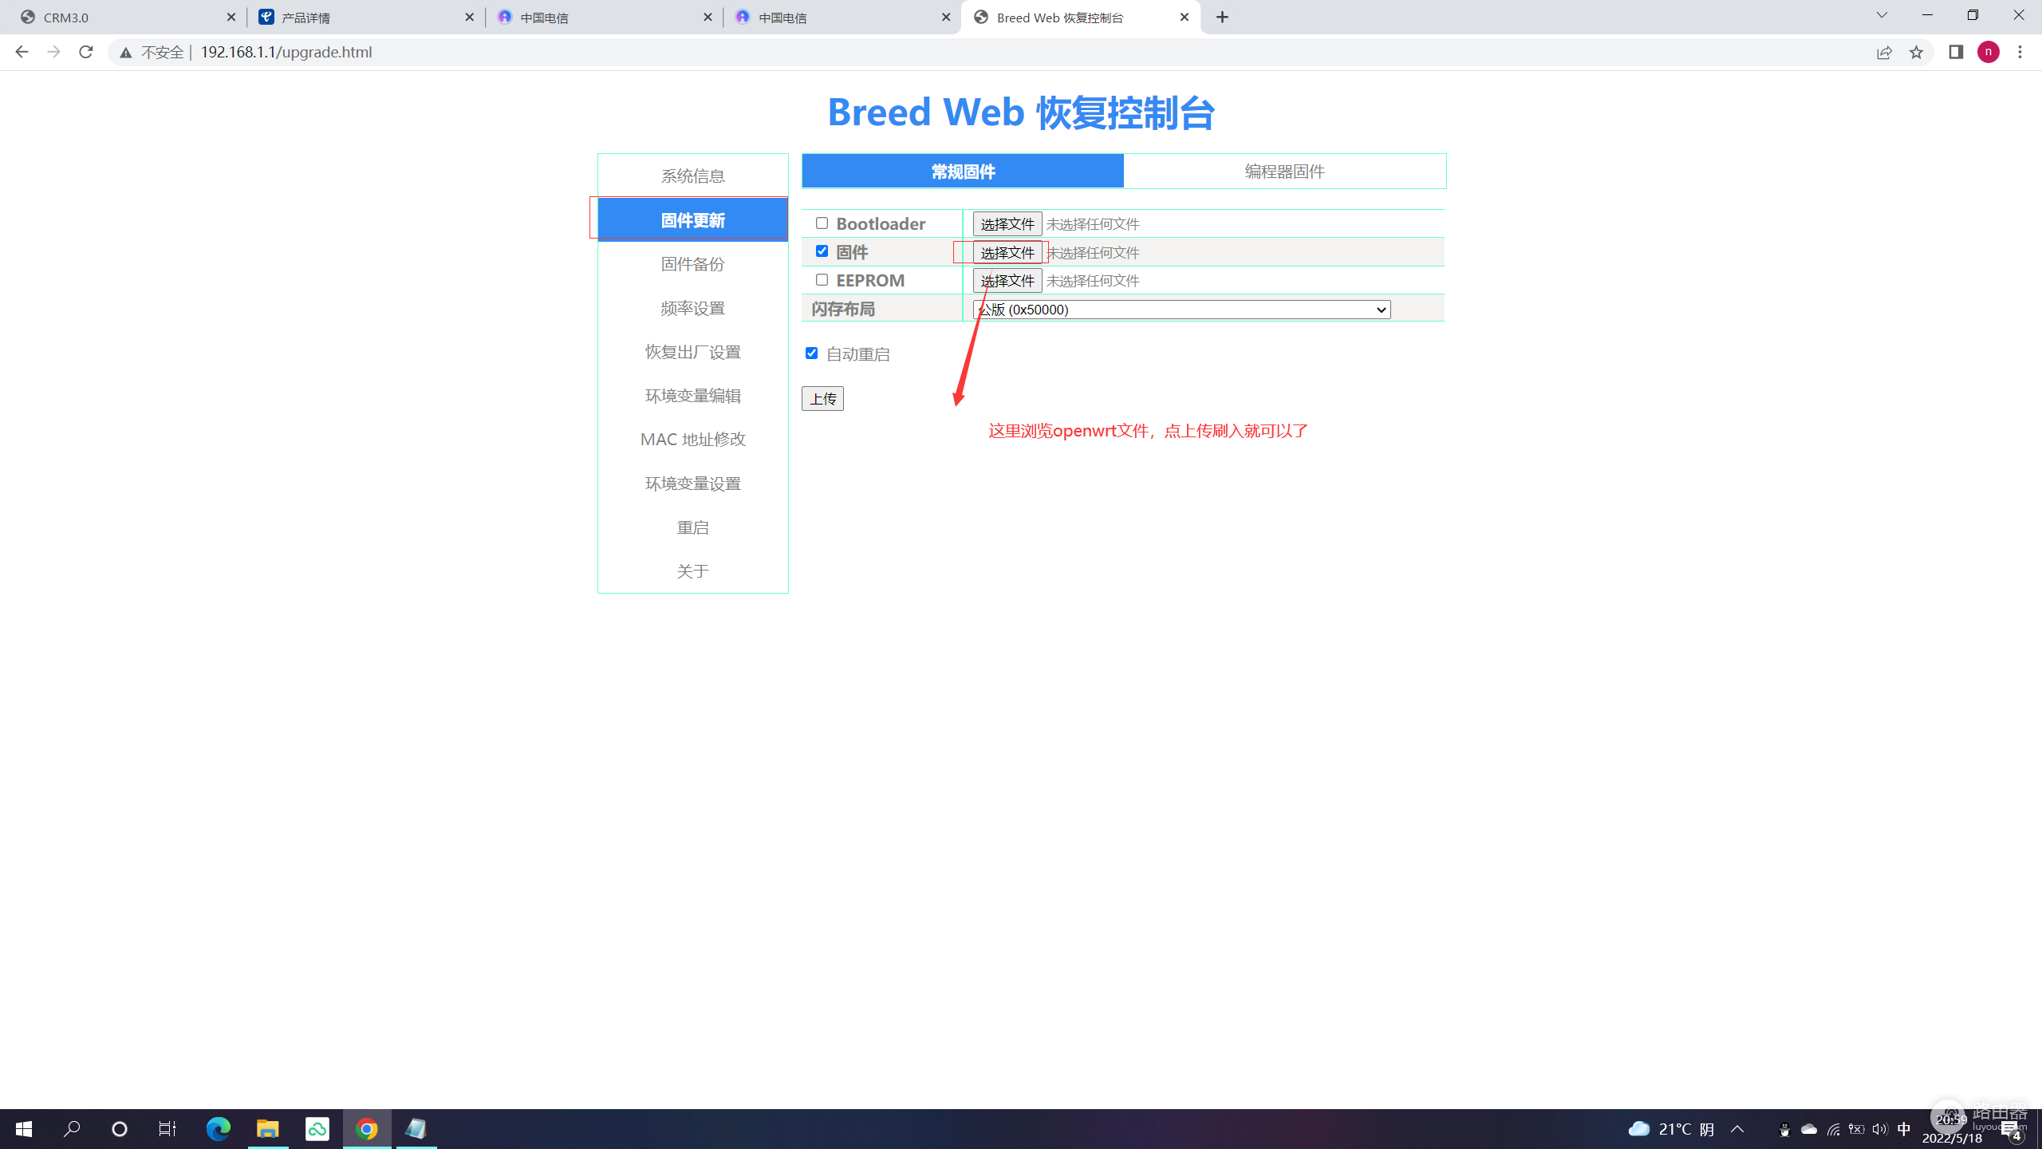Open 固件更新 in the sidebar
The width and height of the screenshot is (2042, 1149).
[692, 219]
